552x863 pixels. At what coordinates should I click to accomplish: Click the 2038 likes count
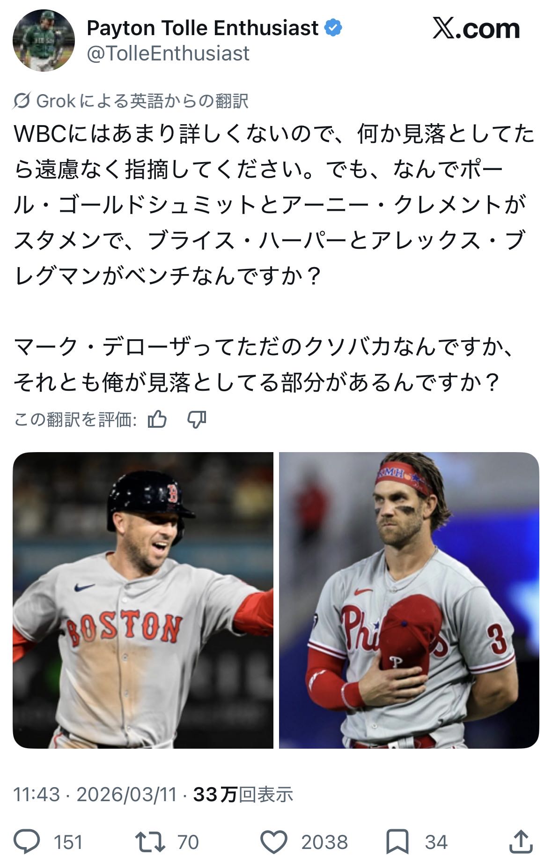[x=324, y=842]
